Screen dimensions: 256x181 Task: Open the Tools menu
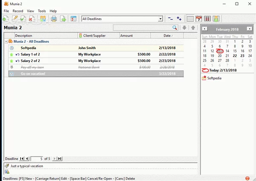(42, 11)
